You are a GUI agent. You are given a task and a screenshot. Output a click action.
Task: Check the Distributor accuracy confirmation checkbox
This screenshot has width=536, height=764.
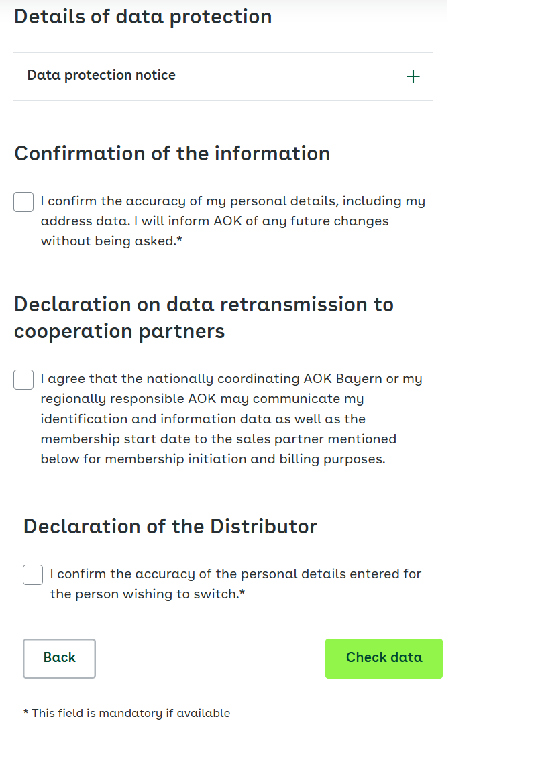click(x=33, y=575)
